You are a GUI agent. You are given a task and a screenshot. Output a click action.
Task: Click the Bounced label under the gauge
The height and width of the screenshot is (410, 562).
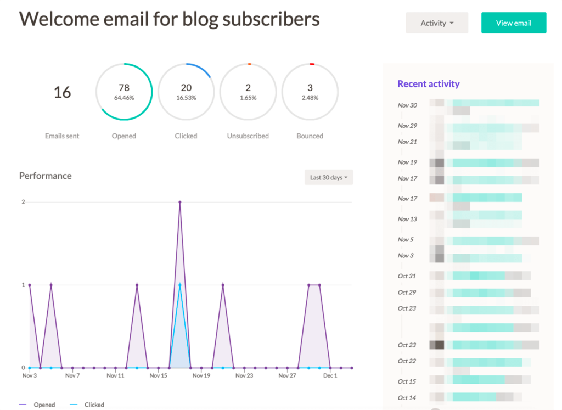310,136
